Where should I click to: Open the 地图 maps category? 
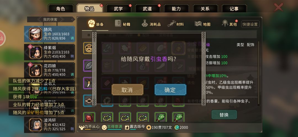coord(203,24)
